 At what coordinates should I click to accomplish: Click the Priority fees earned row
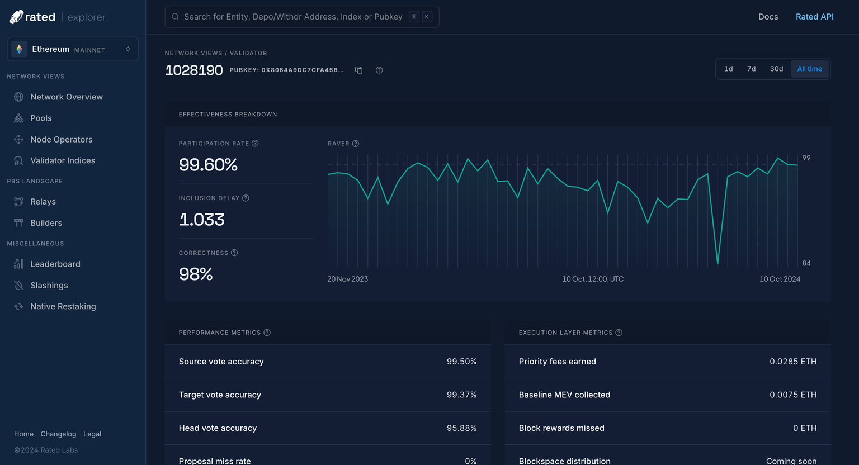(x=668, y=362)
